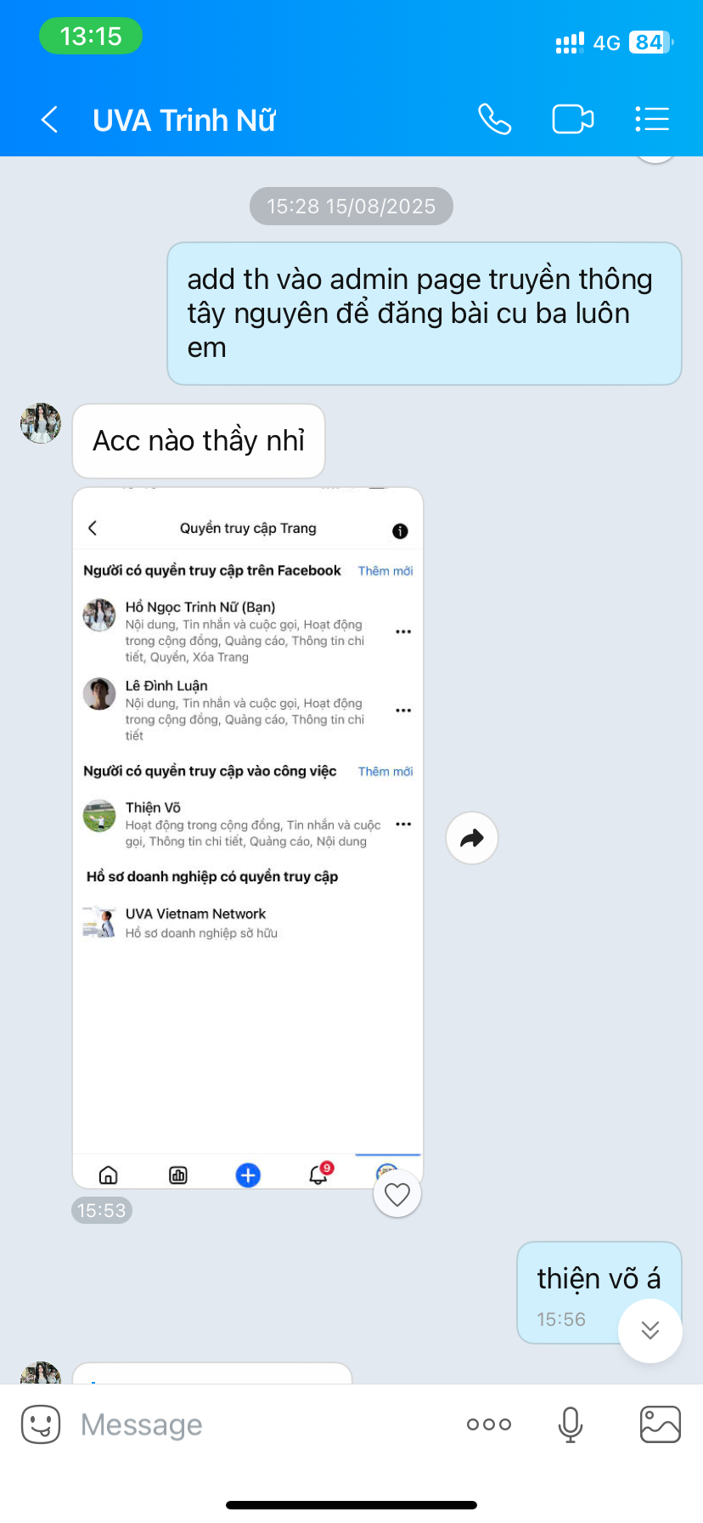Open the sticker emoji picker
The width and height of the screenshot is (703, 1523).
tap(41, 1424)
